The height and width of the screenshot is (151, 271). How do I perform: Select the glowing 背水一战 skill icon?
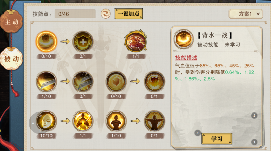[46, 42]
